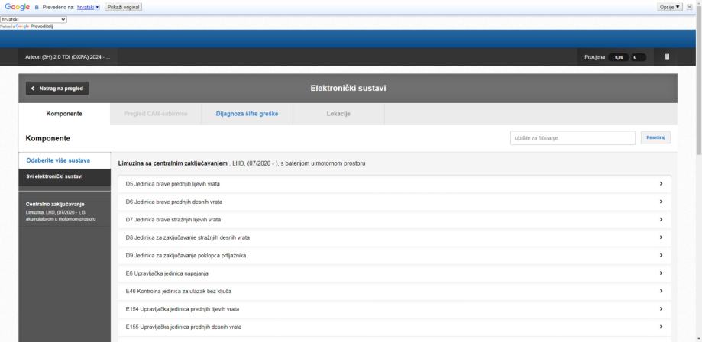The image size is (702, 342).
Task: Click Prikaži original button
Action: pyautogui.click(x=123, y=7)
